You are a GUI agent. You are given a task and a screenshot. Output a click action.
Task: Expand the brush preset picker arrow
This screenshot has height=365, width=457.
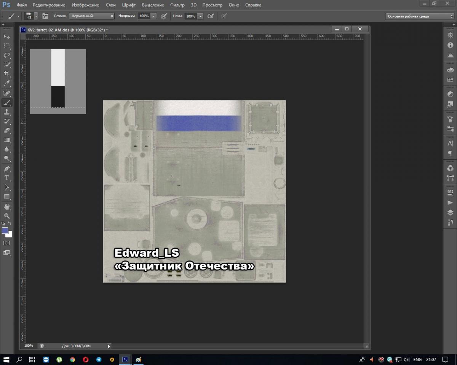pyautogui.click(x=36, y=16)
